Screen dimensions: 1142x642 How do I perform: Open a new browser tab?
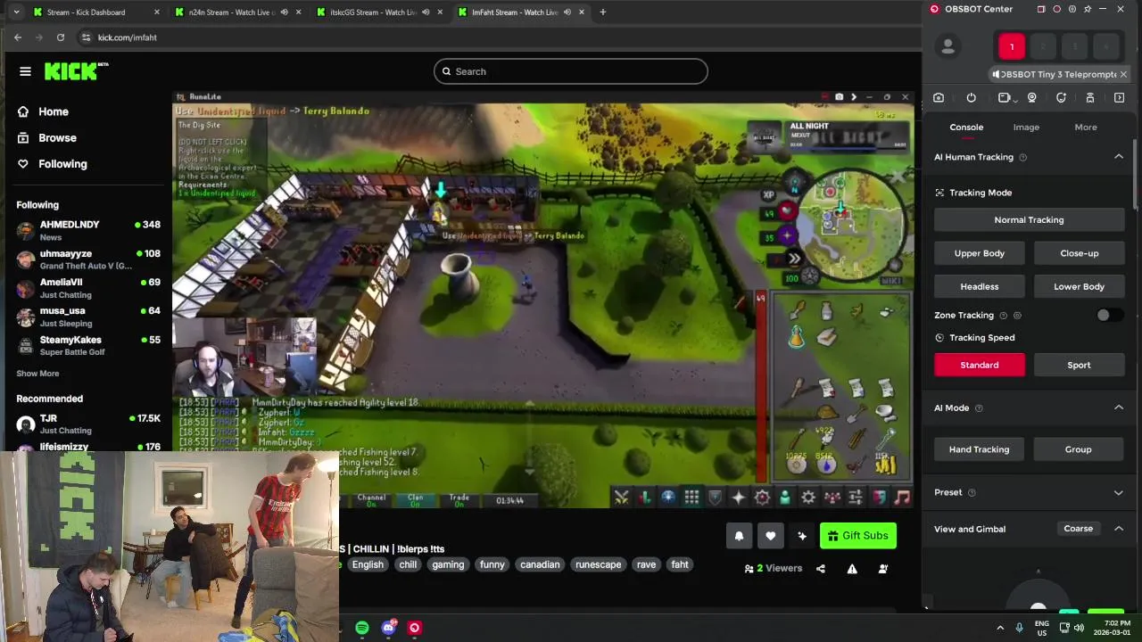point(602,12)
